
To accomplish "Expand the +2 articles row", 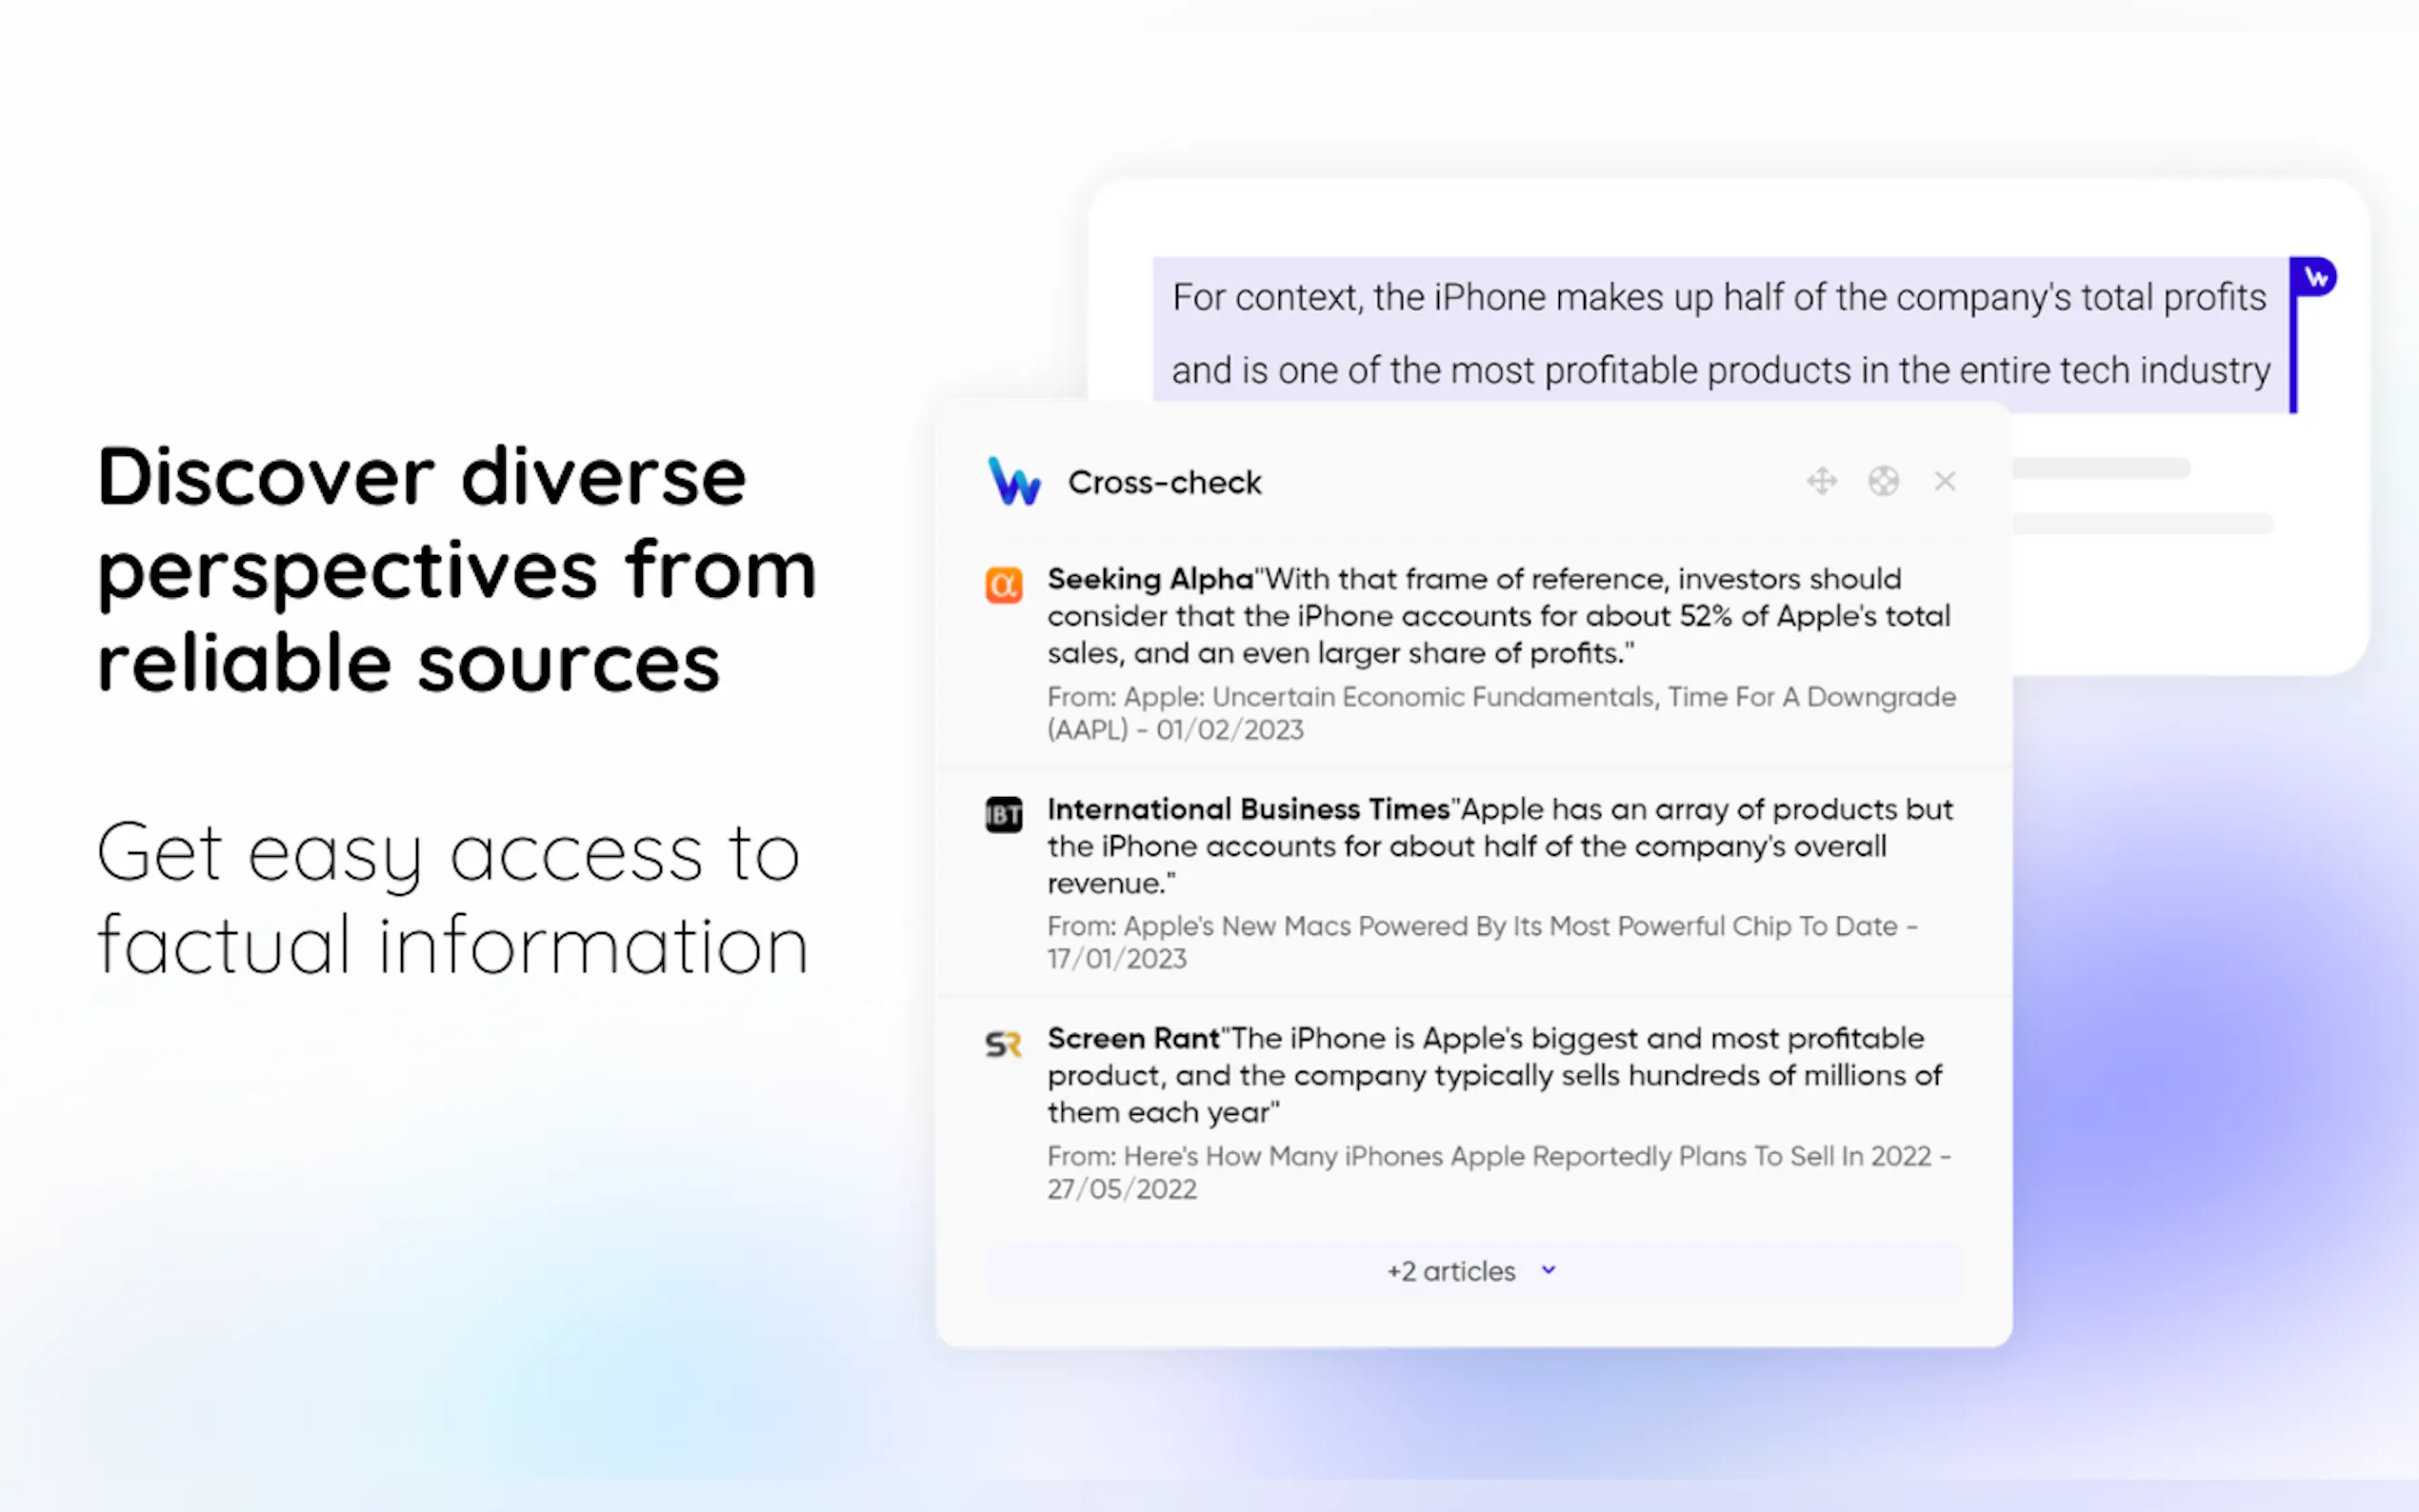I will (x=1450, y=1271).
